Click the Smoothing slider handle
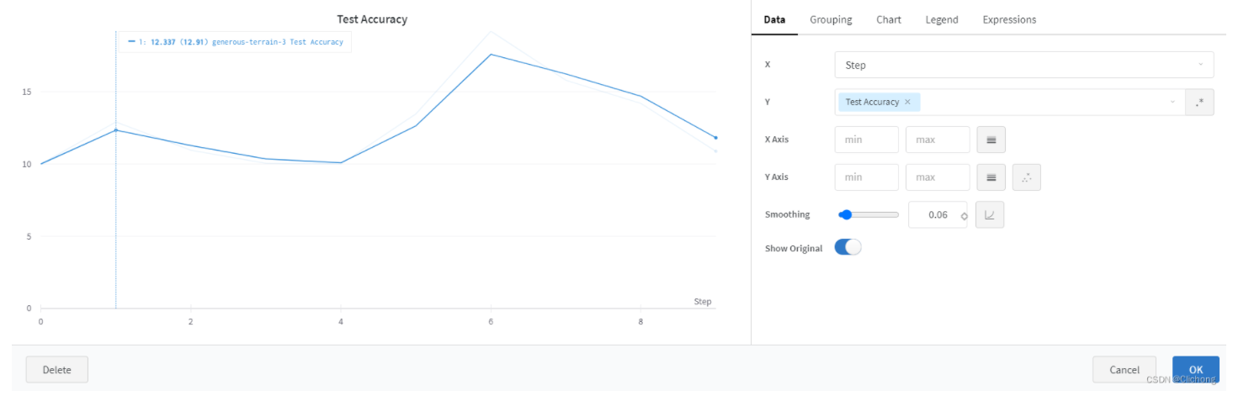Image resolution: width=1233 pixels, height=401 pixels. tap(846, 214)
